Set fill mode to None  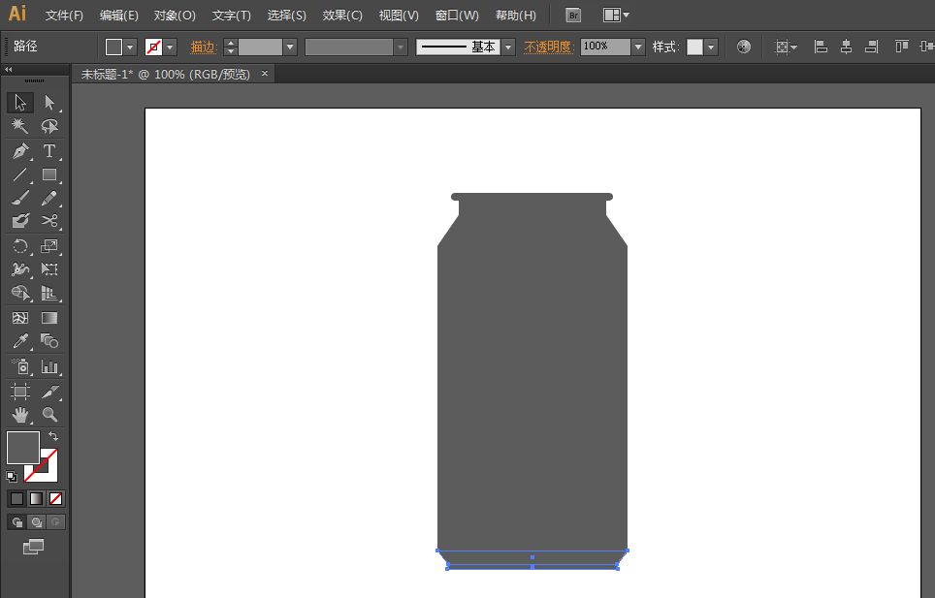pyautogui.click(x=55, y=498)
